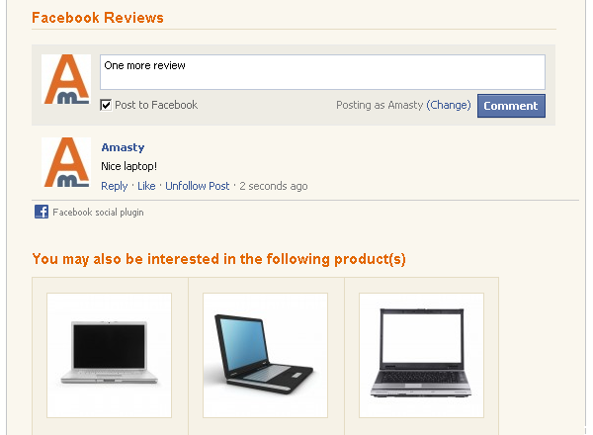Image resolution: width=593 pixels, height=435 pixels.
Task: Click the review comment text box
Action: point(322,72)
